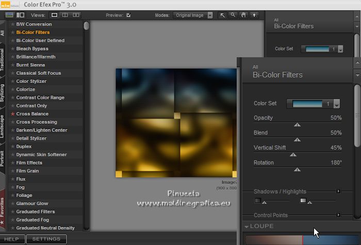Image resolution: width=361 pixels, height=245 pixels.
Task: Select the pan hand tool
Action: [x=243, y=15]
